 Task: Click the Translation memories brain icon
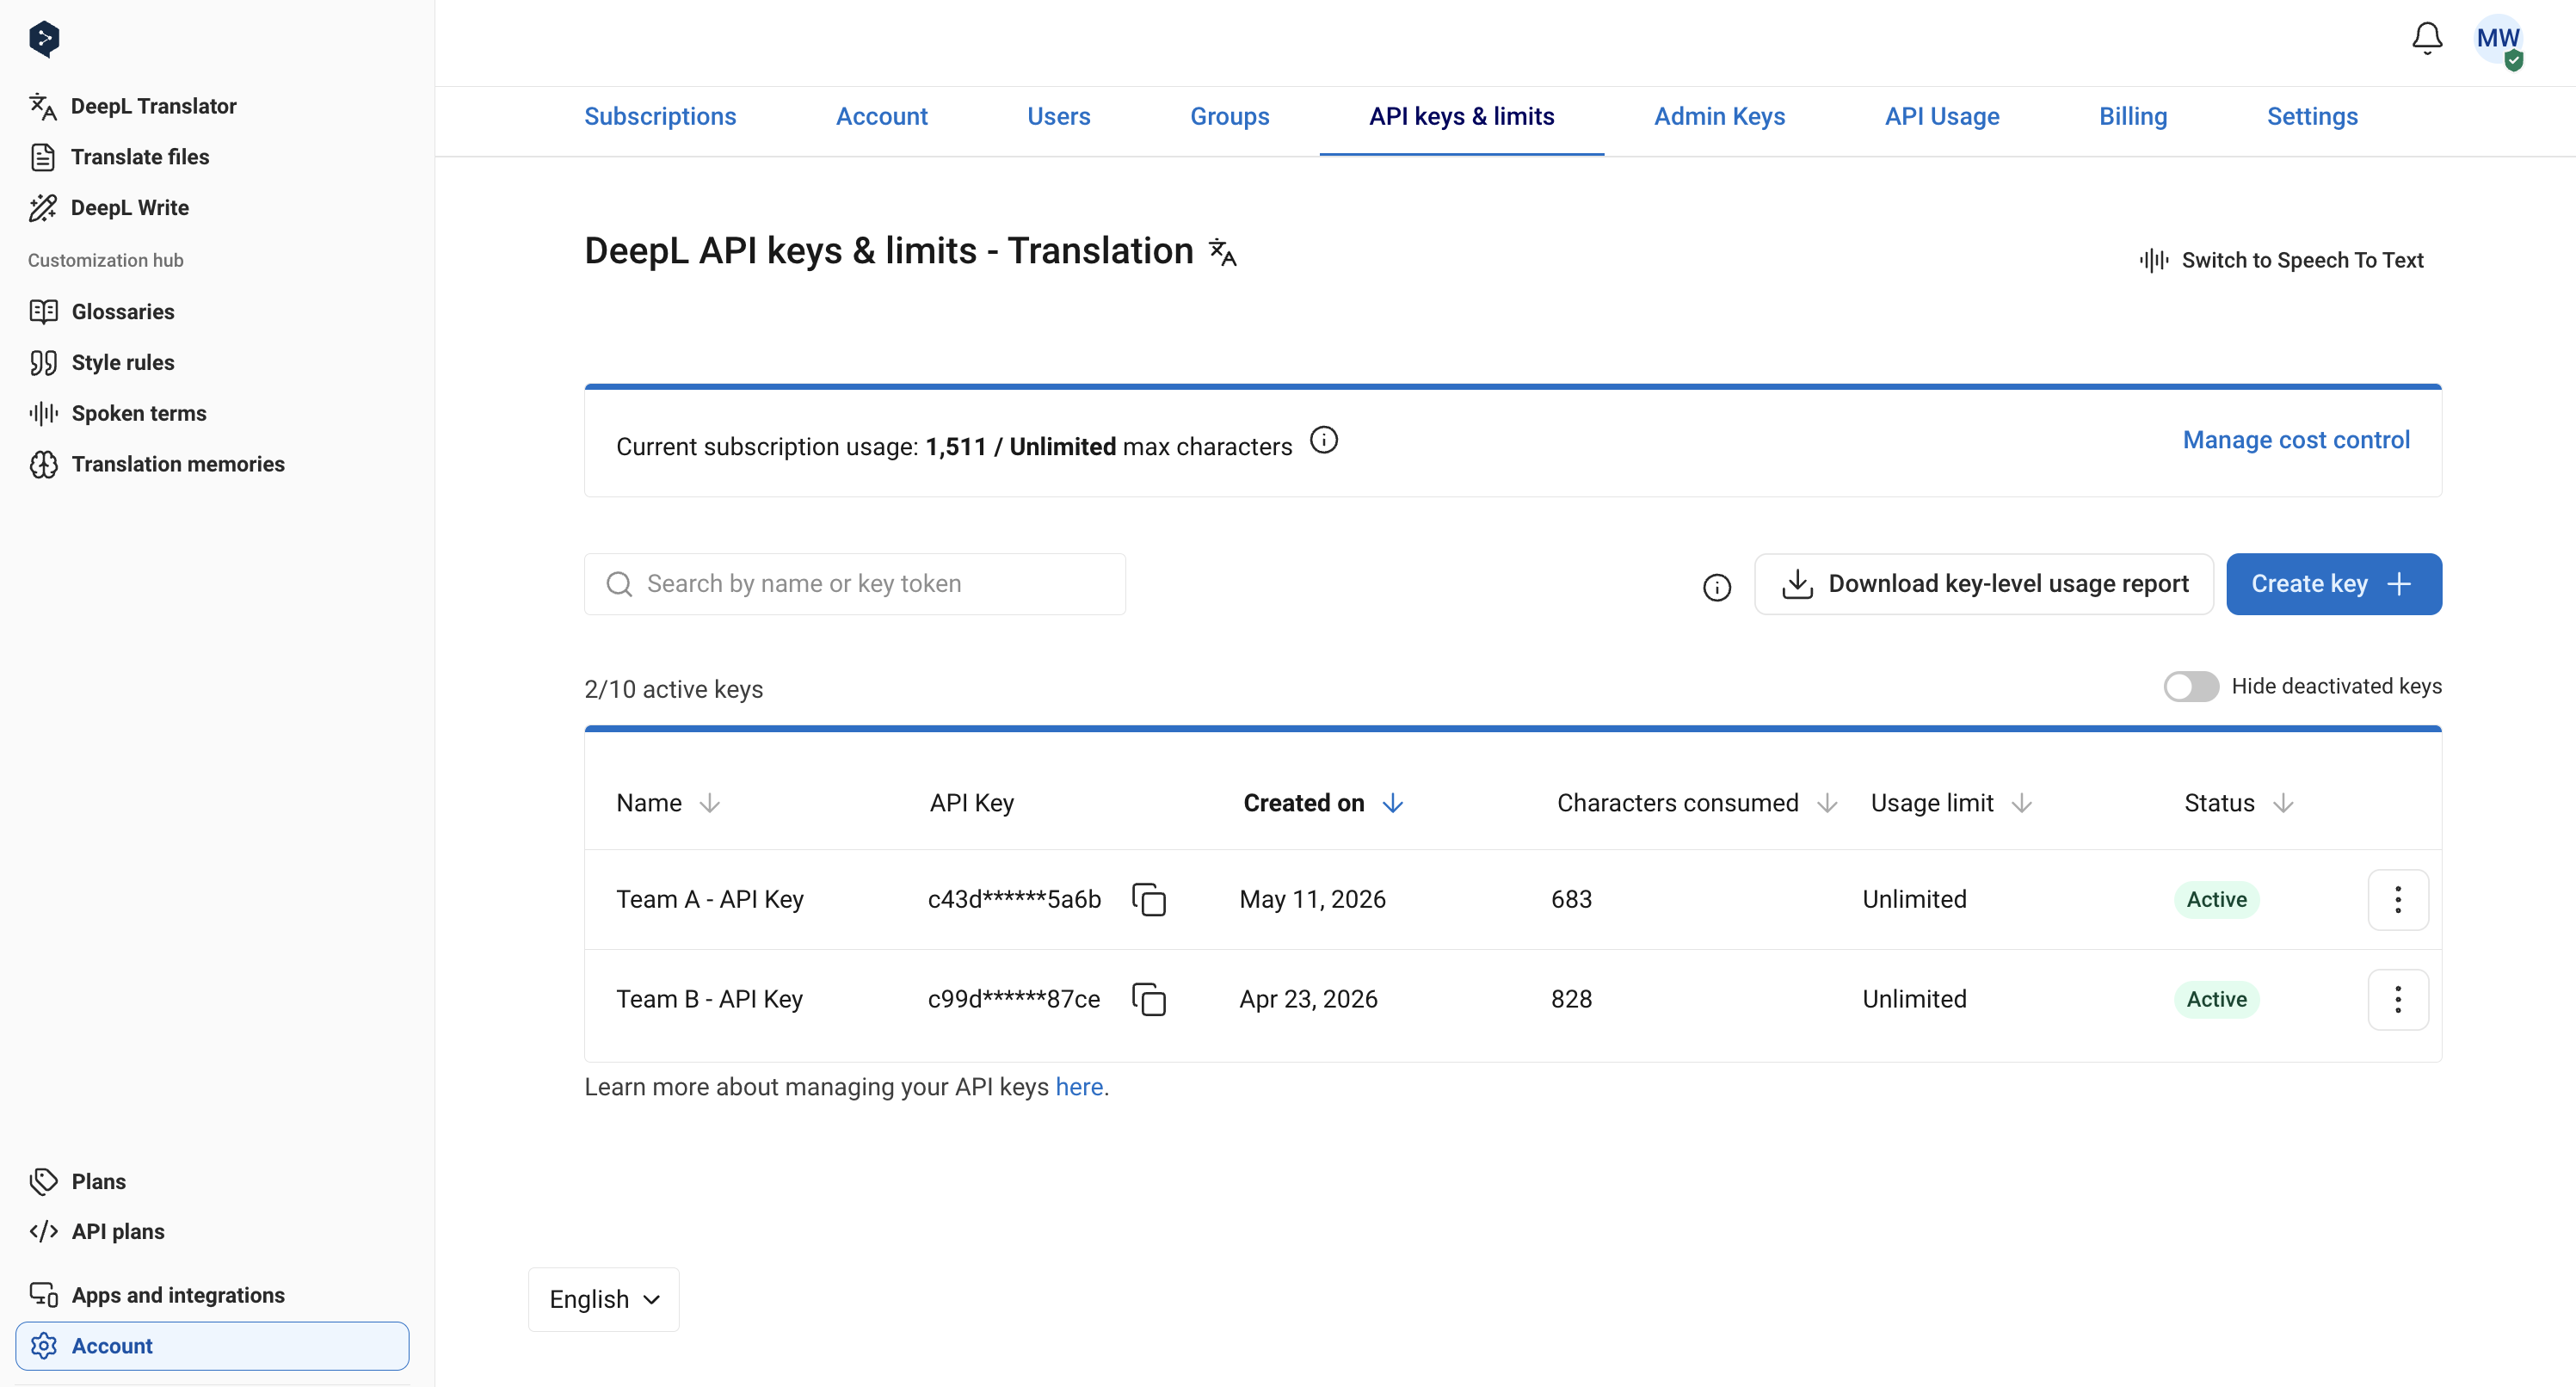pyautogui.click(x=44, y=464)
